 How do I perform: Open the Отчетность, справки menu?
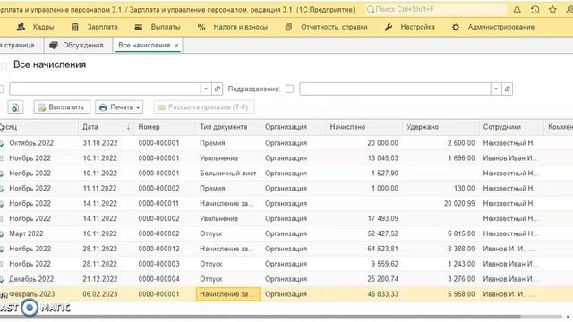[x=334, y=27]
